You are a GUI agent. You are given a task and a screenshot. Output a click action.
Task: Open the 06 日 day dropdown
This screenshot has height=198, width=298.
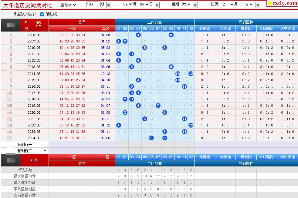pos(144,4)
